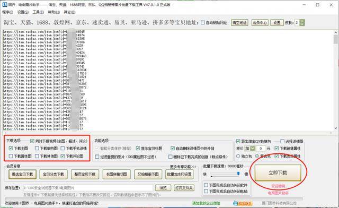Click the 整店宝贝下载 button

[22, 174]
